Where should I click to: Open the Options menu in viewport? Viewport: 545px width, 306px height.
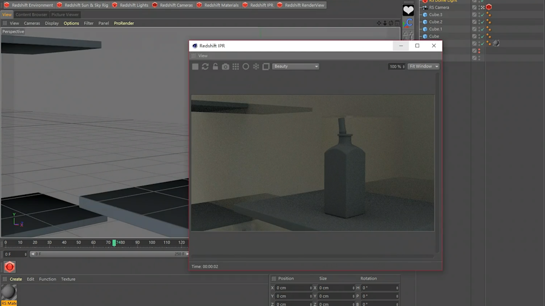click(x=71, y=23)
